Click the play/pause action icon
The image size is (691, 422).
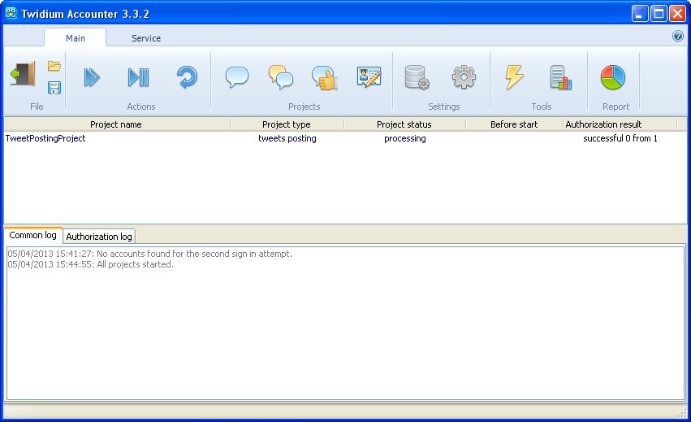tap(138, 77)
